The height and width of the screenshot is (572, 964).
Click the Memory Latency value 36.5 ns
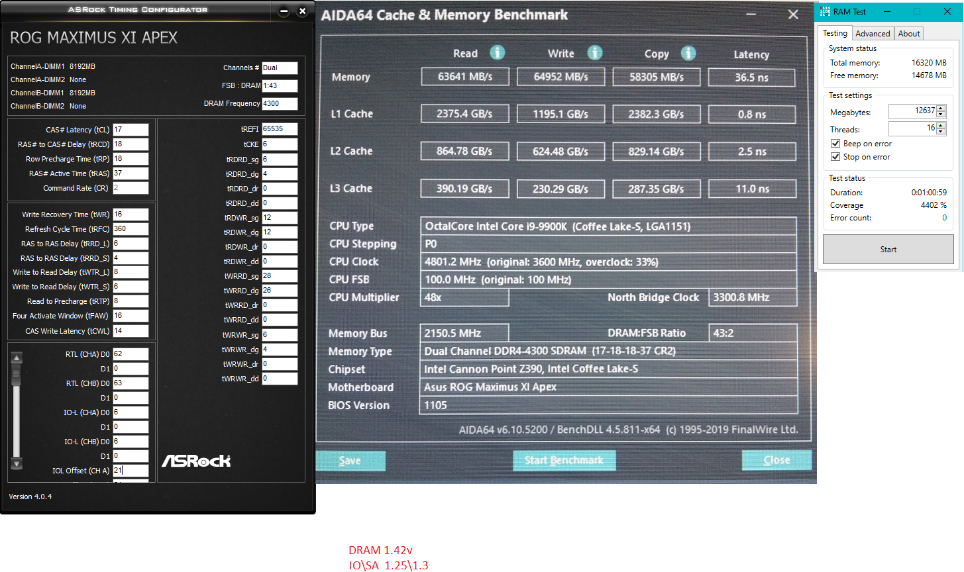coord(752,77)
